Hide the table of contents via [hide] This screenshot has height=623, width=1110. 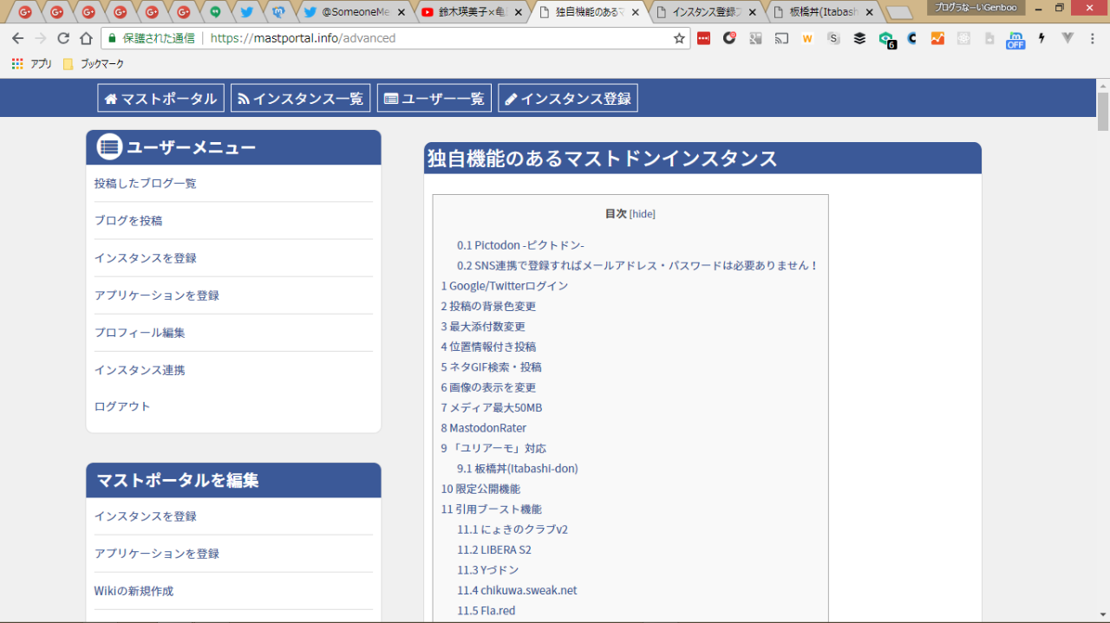pyautogui.click(x=642, y=214)
